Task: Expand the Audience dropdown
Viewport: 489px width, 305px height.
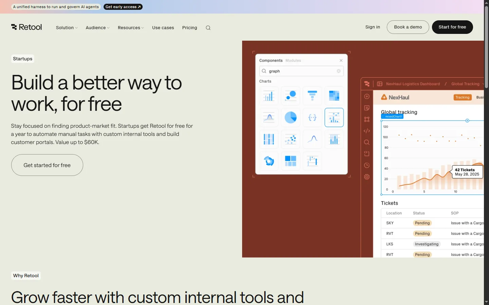Action: (x=98, y=28)
